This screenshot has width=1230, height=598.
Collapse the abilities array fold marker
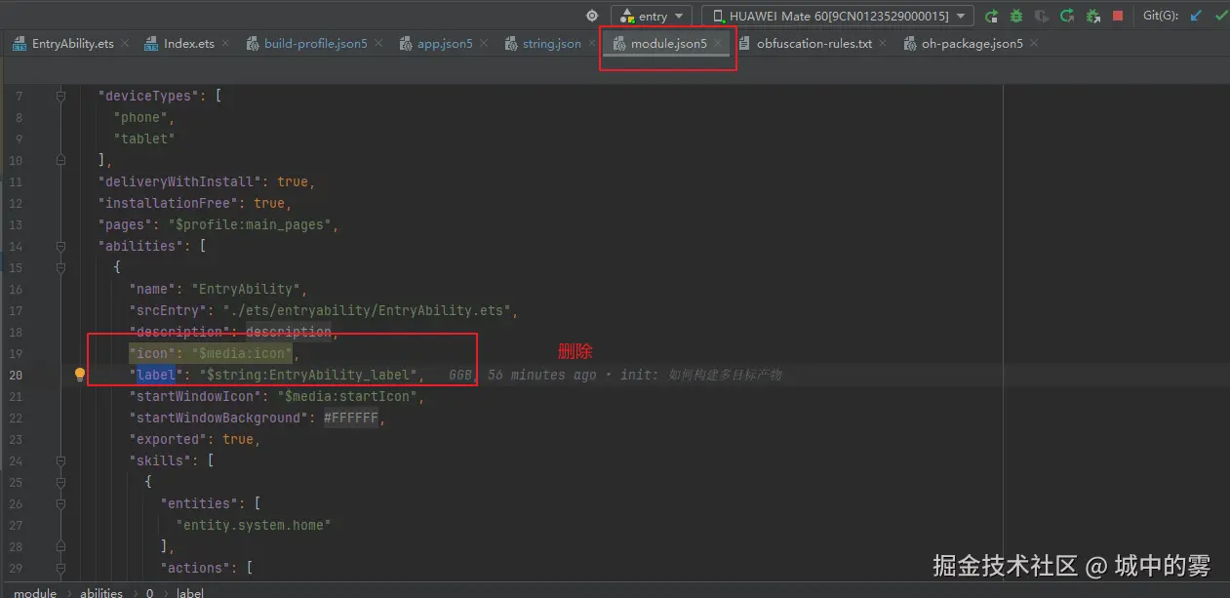coord(60,246)
